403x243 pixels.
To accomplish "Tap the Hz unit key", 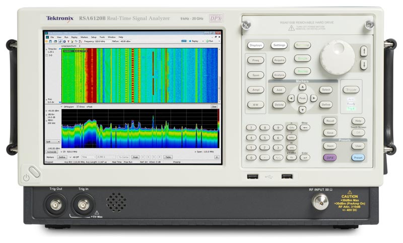I will tap(292, 157).
